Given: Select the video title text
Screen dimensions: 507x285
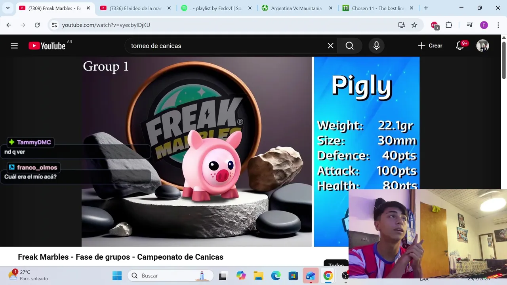Looking at the screenshot, I should tap(120, 257).
